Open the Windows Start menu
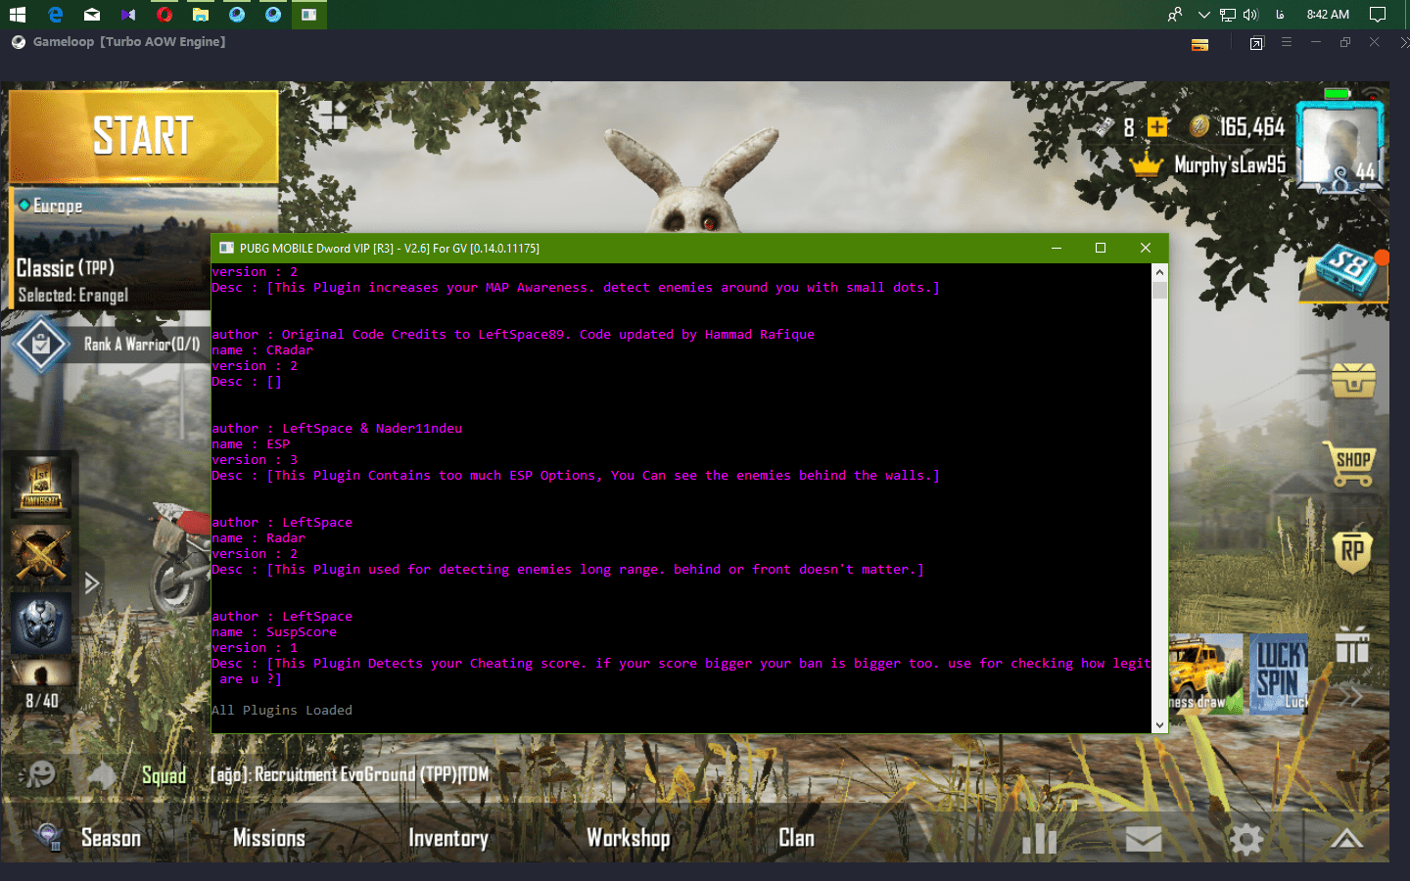 point(17,15)
